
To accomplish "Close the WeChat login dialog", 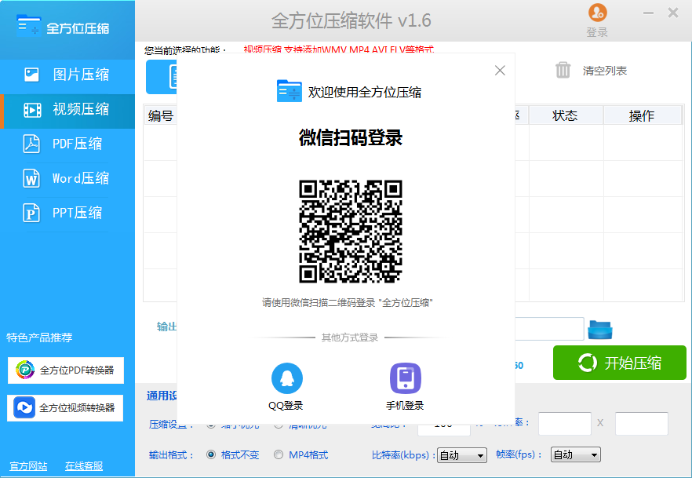I will click(x=500, y=71).
